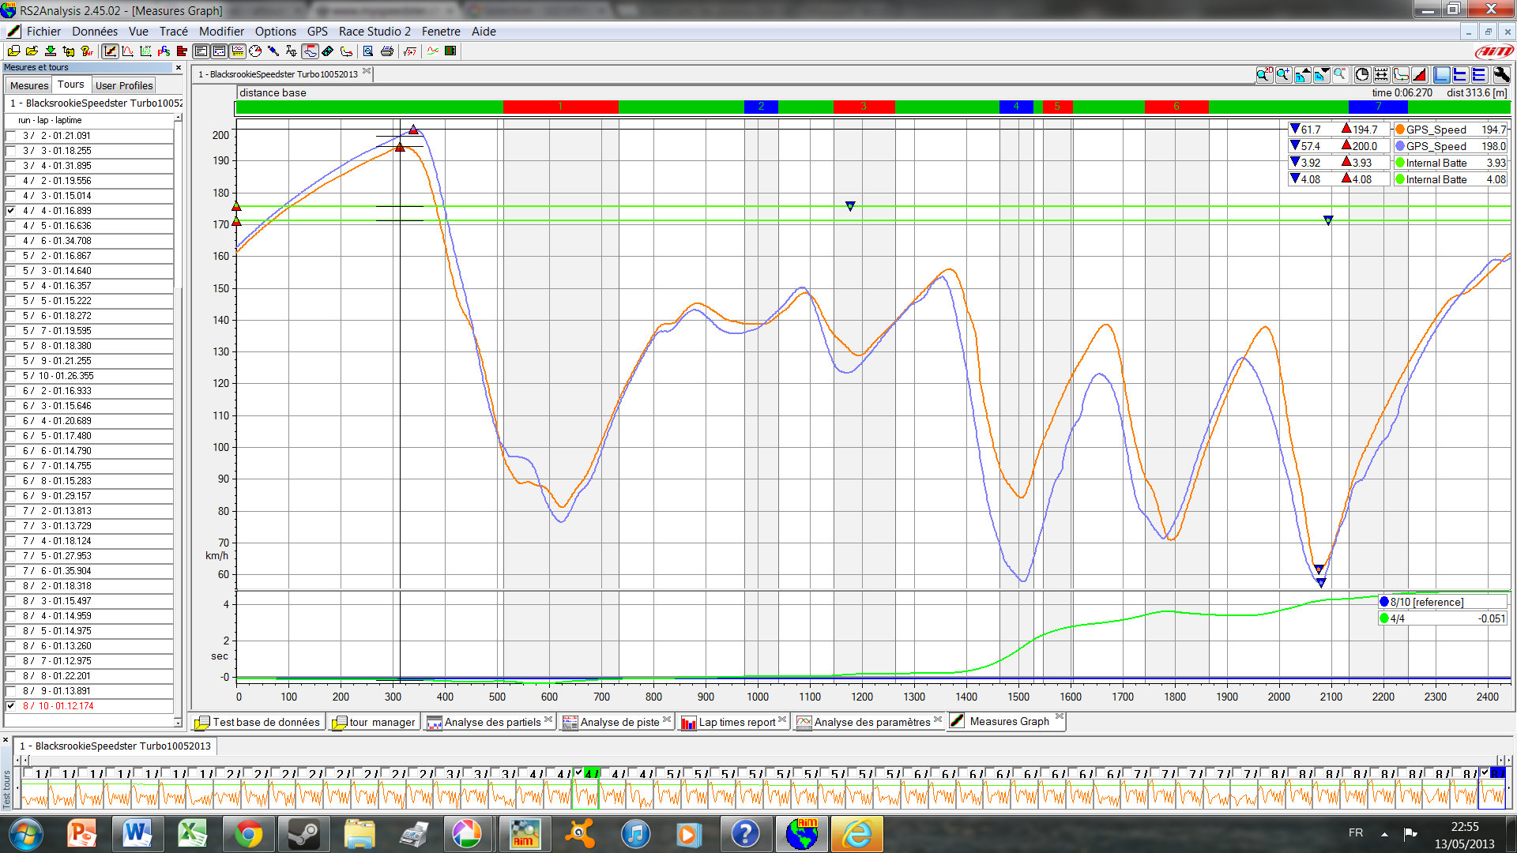Switch to the Mesures tab
This screenshot has width=1517, height=853.
pos(29,85)
